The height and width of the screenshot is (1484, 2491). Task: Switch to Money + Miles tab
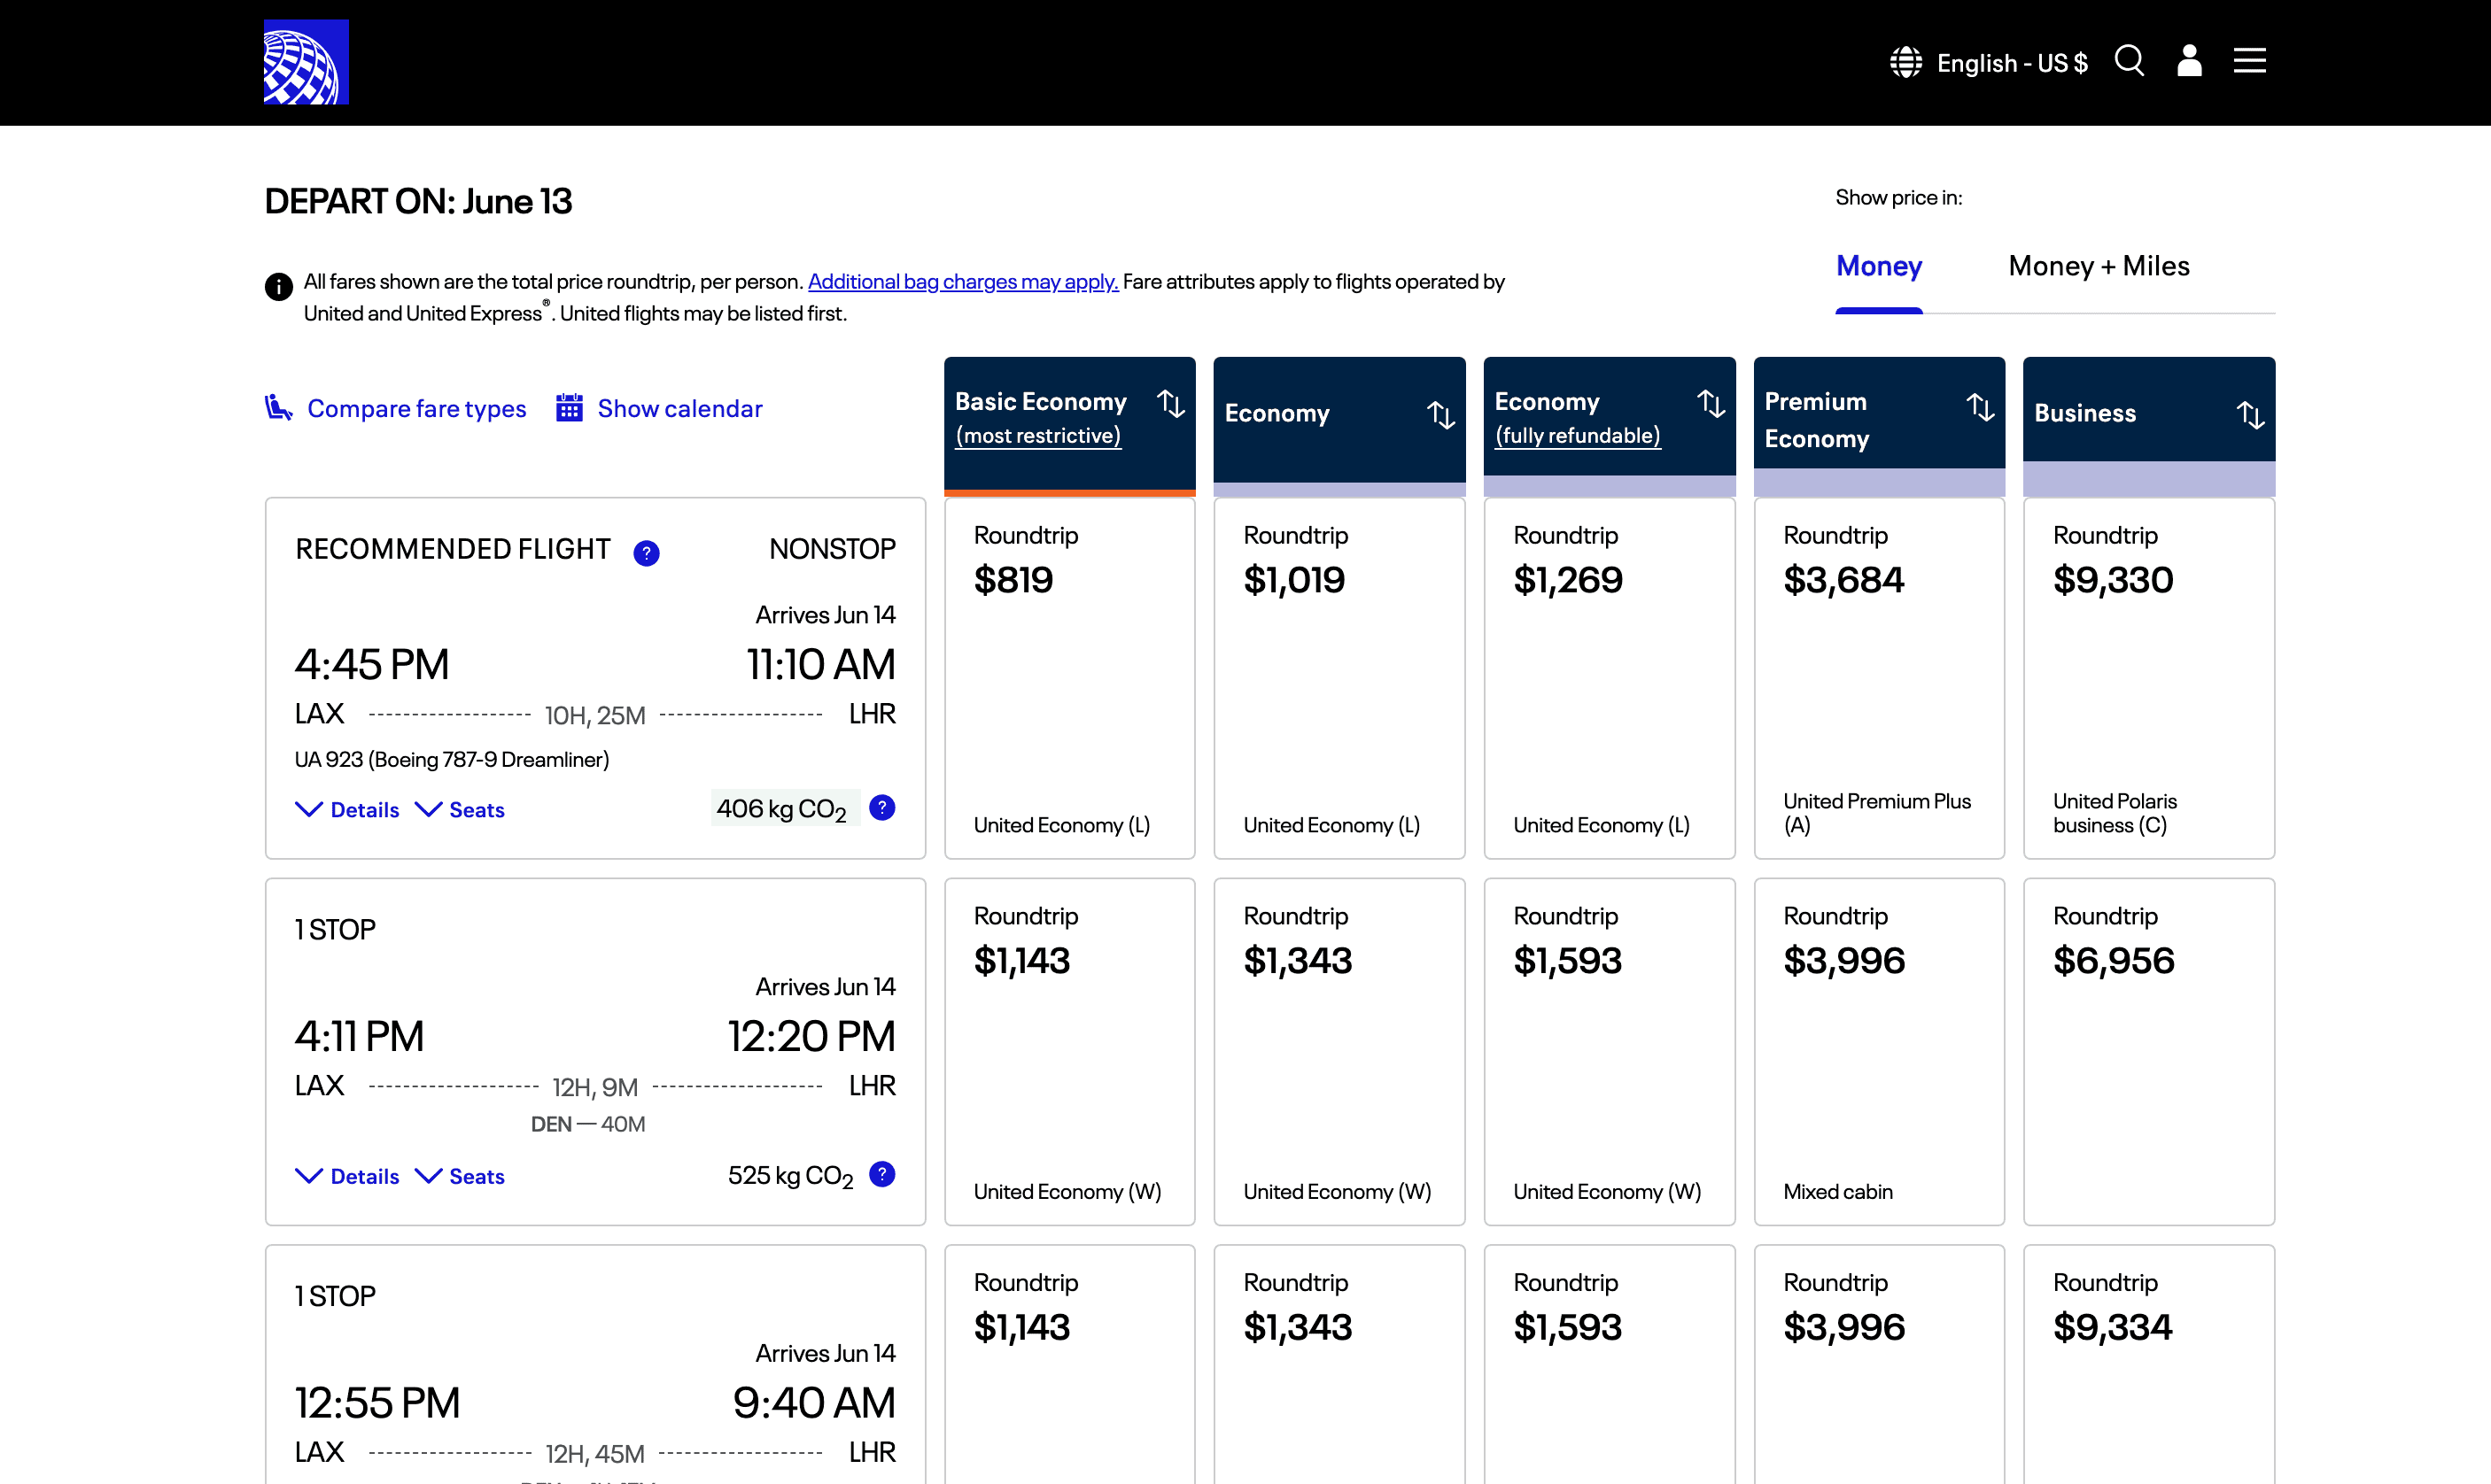tap(2098, 266)
